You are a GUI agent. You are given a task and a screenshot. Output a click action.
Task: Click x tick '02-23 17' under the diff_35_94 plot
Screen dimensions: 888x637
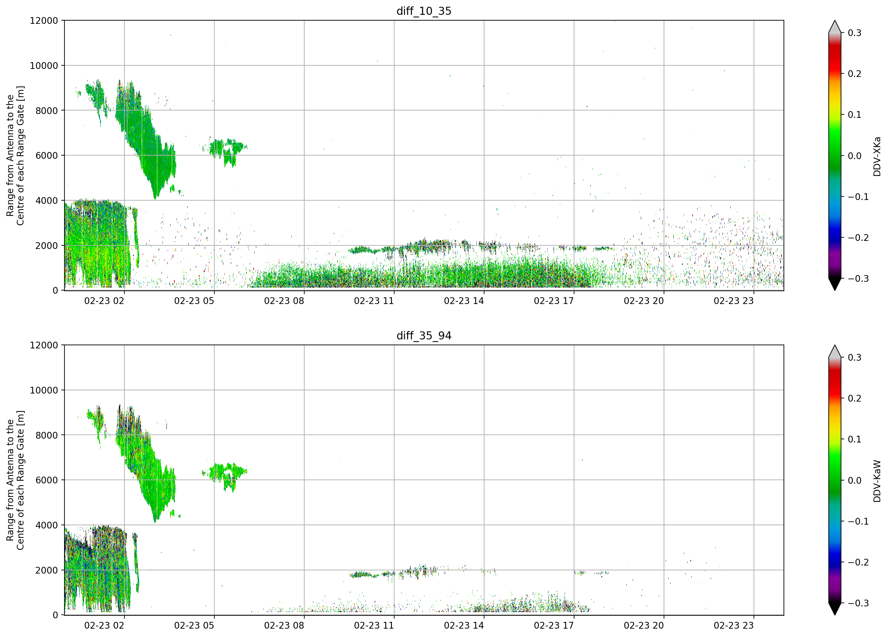coord(554,625)
